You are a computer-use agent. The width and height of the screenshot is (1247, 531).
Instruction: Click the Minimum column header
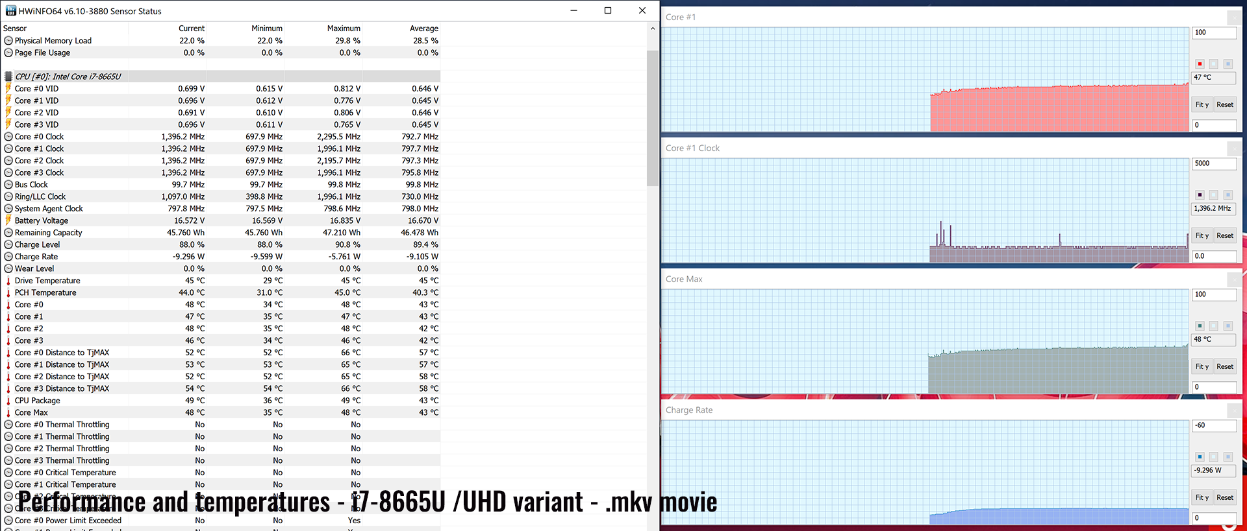[x=267, y=29]
